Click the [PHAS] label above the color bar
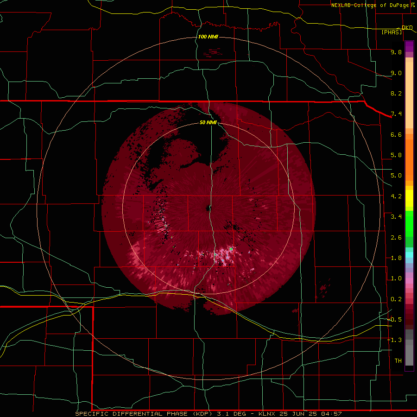 click(x=392, y=32)
